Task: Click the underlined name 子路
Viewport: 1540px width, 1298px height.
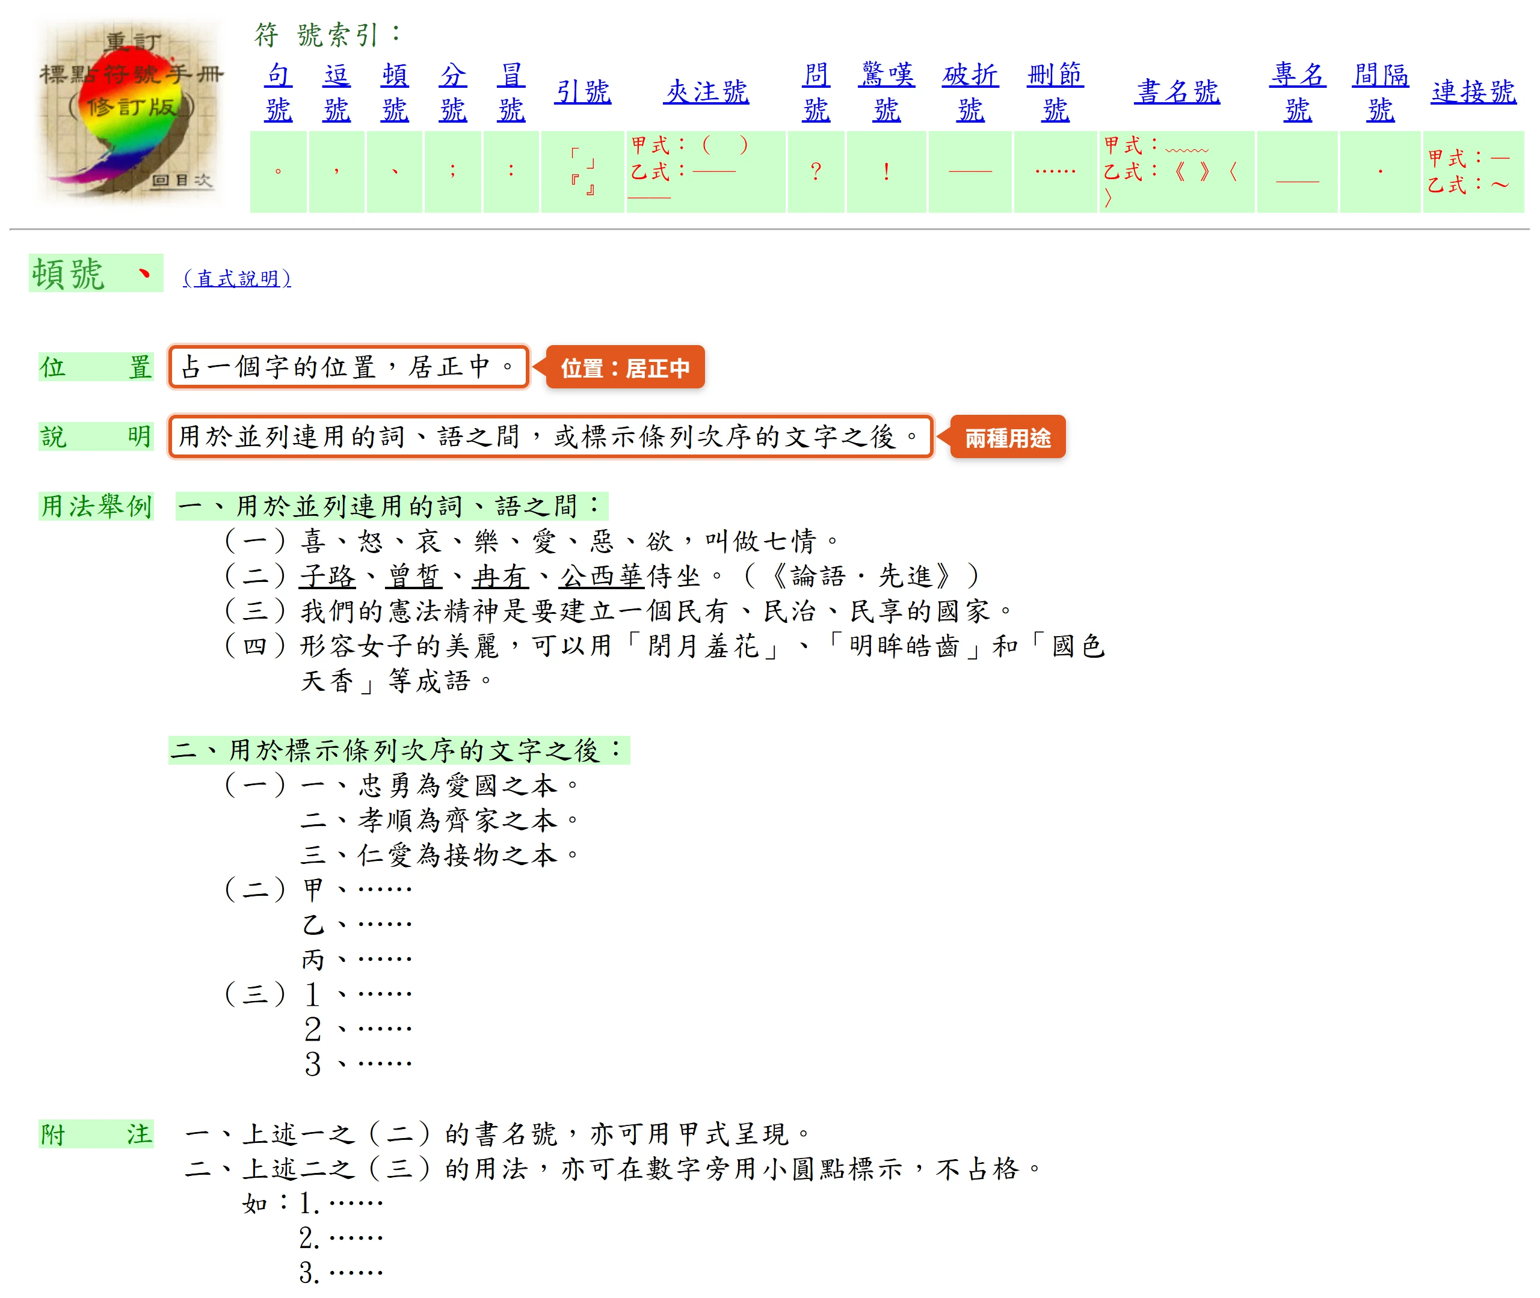Action: 328,576
